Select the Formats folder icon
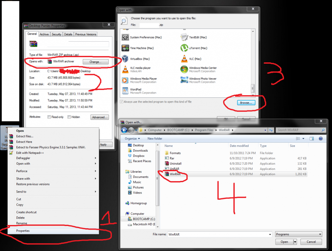This screenshot has width=332, height=251. 167,153
